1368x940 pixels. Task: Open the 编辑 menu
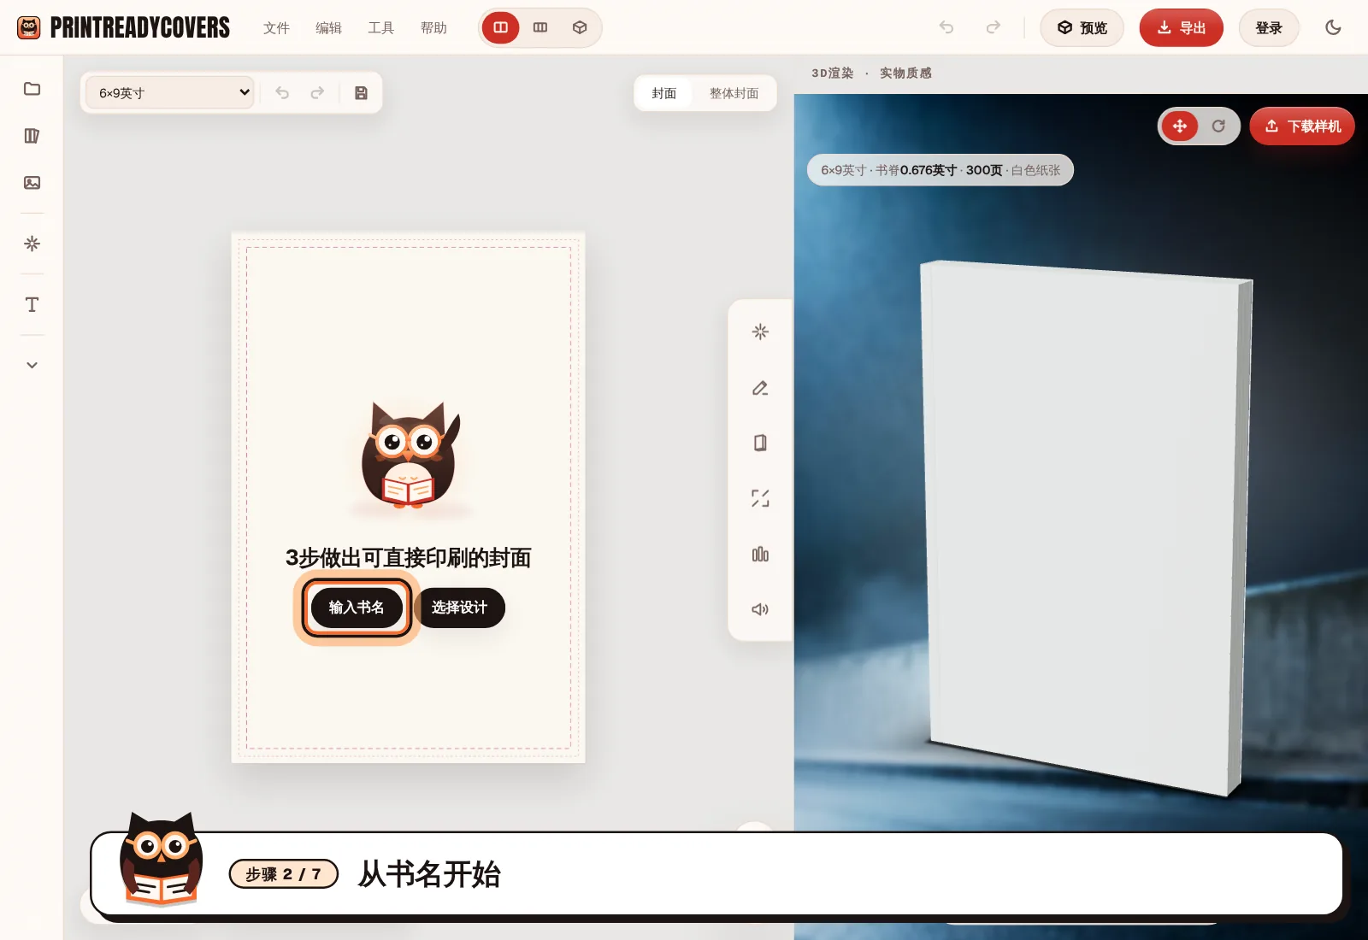(x=328, y=27)
